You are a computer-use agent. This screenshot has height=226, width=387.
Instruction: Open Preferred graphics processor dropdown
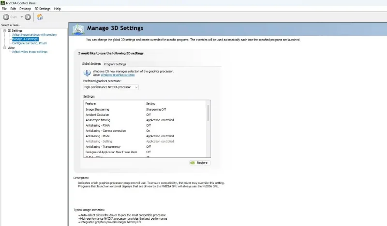click(111, 87)
